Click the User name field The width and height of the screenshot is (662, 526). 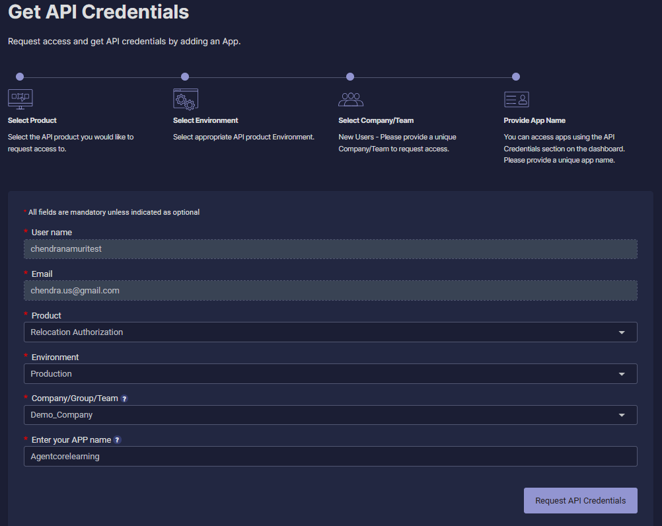[x=330, y=249]
